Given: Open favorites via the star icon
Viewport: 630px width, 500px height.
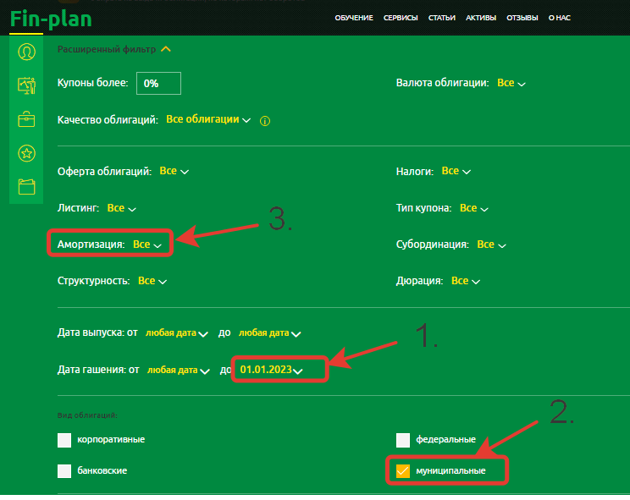Looking at the screenshot, I should coord(26,153).
